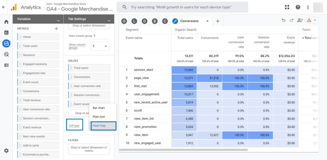Screen dimensions: 327x160
Task: Click the Redo arrow icon
Action: pyautogui.click(x=292, y=20)
